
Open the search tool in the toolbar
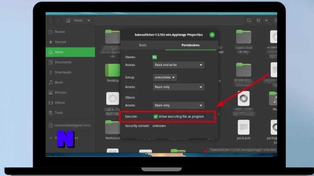click(x=249, y=20)
